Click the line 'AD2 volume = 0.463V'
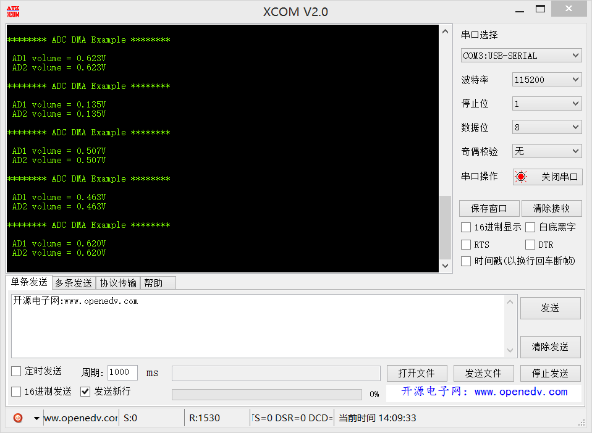592x433 pixels. pos(59,206)
